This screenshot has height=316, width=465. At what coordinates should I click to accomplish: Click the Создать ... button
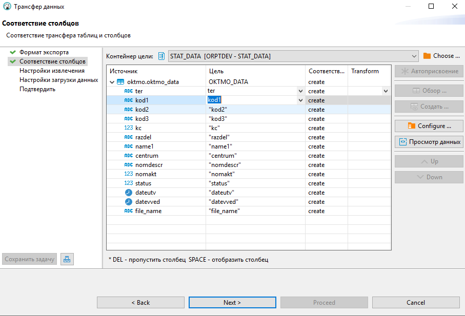(x=429, y=107)
